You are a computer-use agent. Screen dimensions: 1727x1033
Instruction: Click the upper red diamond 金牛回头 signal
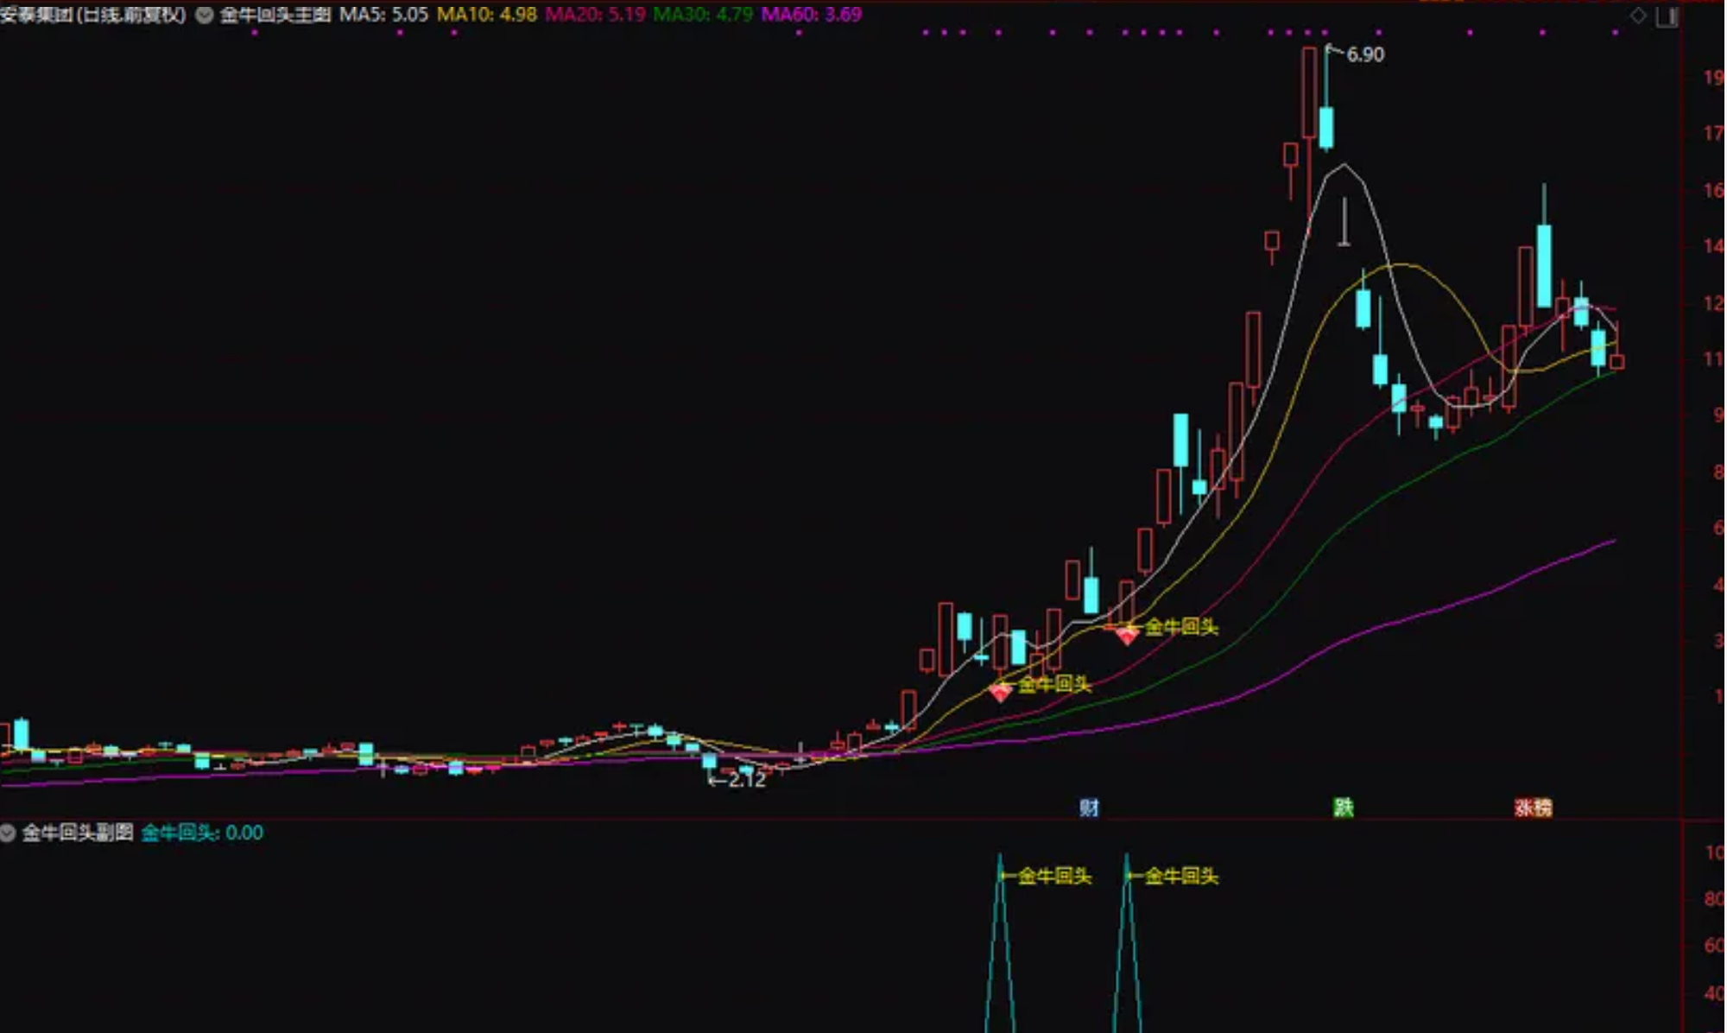(x=1127, y=637)
